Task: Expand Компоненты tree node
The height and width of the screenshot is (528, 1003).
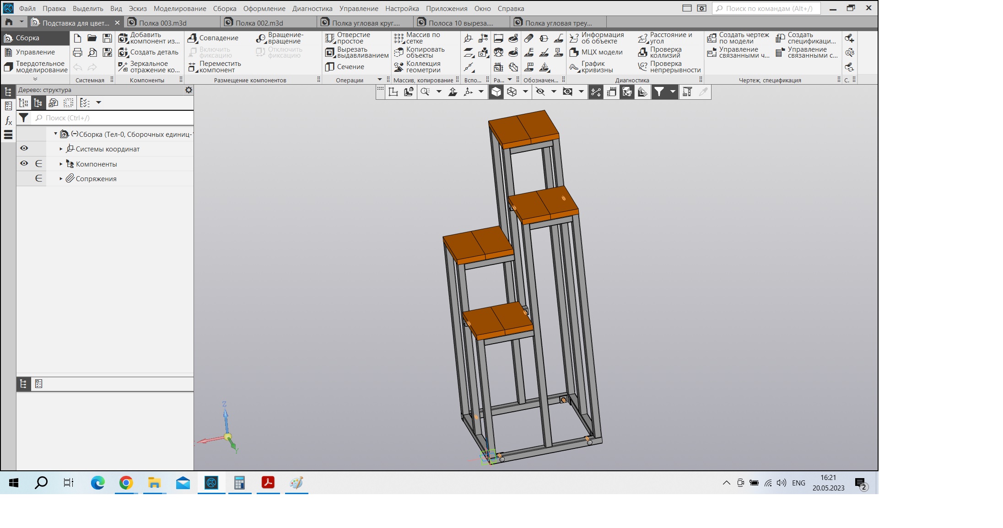Action: 61,164
